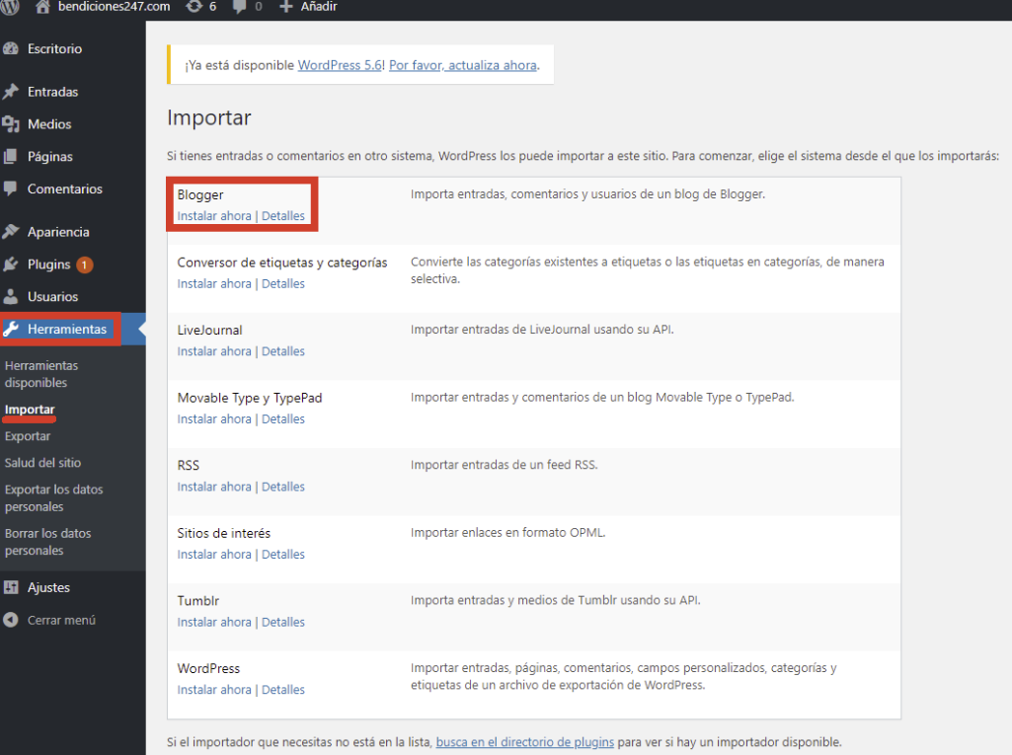Click the Plugins plug icon
Viewport: 1012px width, 755px height.
[x=10, y=264]
